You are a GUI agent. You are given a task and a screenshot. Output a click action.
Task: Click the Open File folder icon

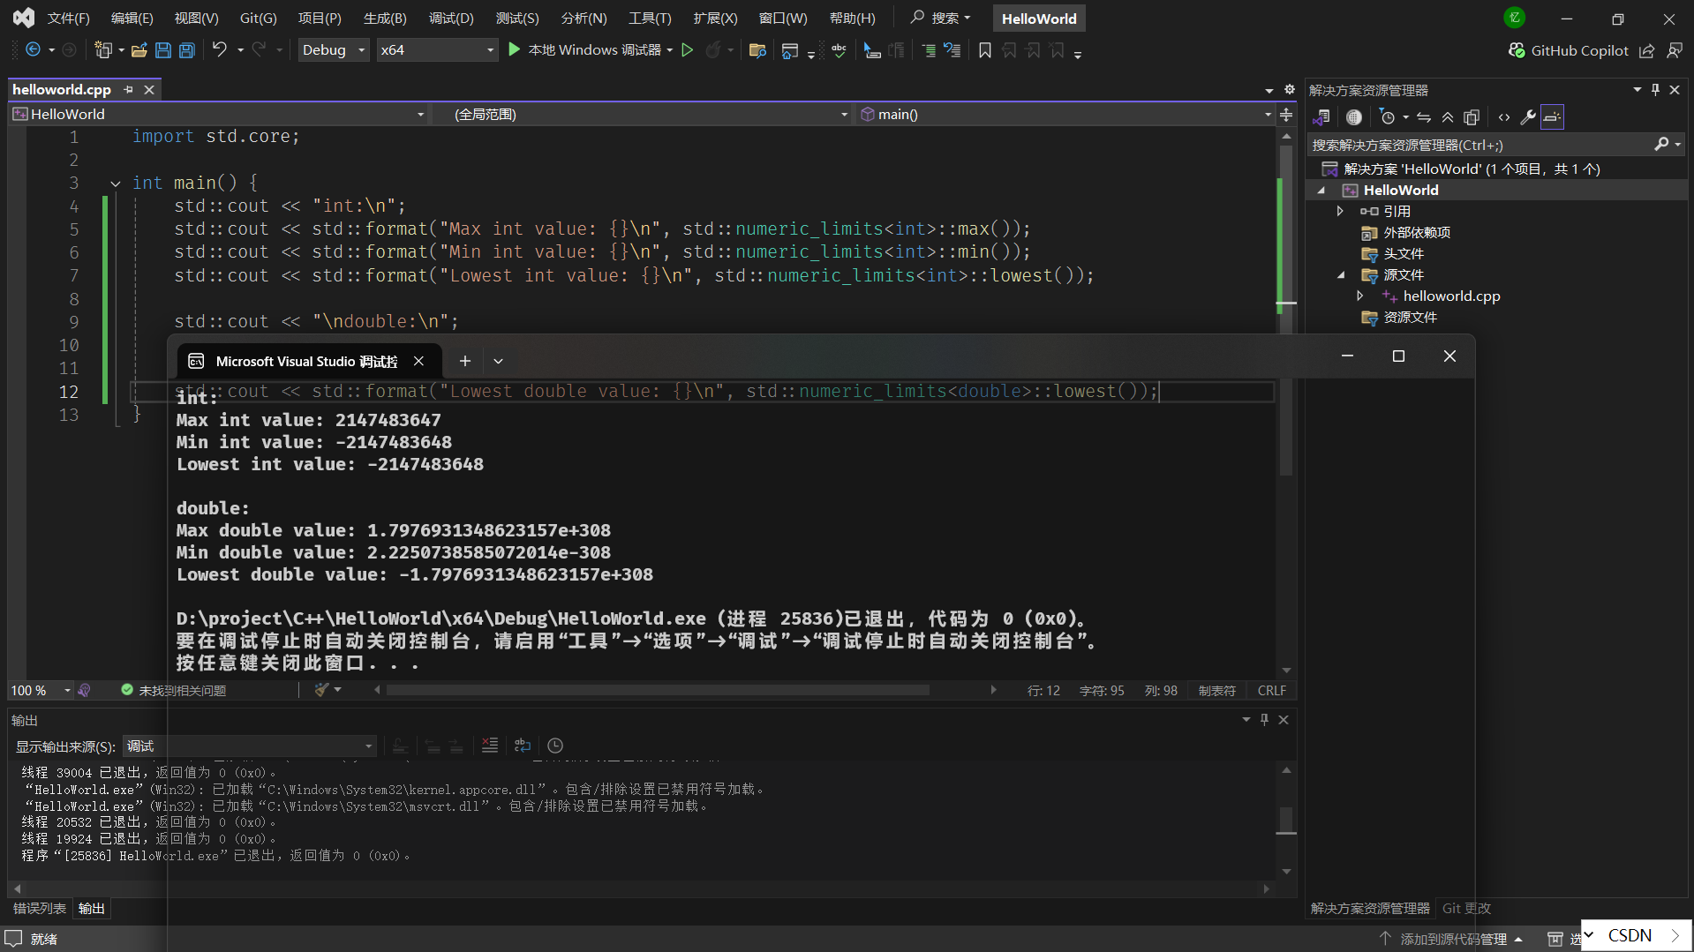pos(139,50)
